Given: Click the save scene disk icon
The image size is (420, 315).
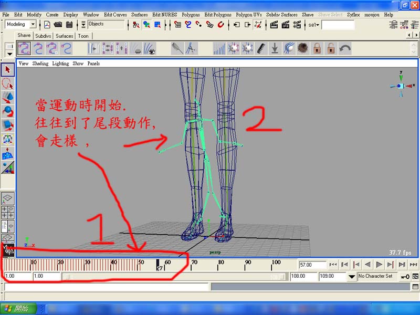Looking at the screenshot, I should 69,25.
